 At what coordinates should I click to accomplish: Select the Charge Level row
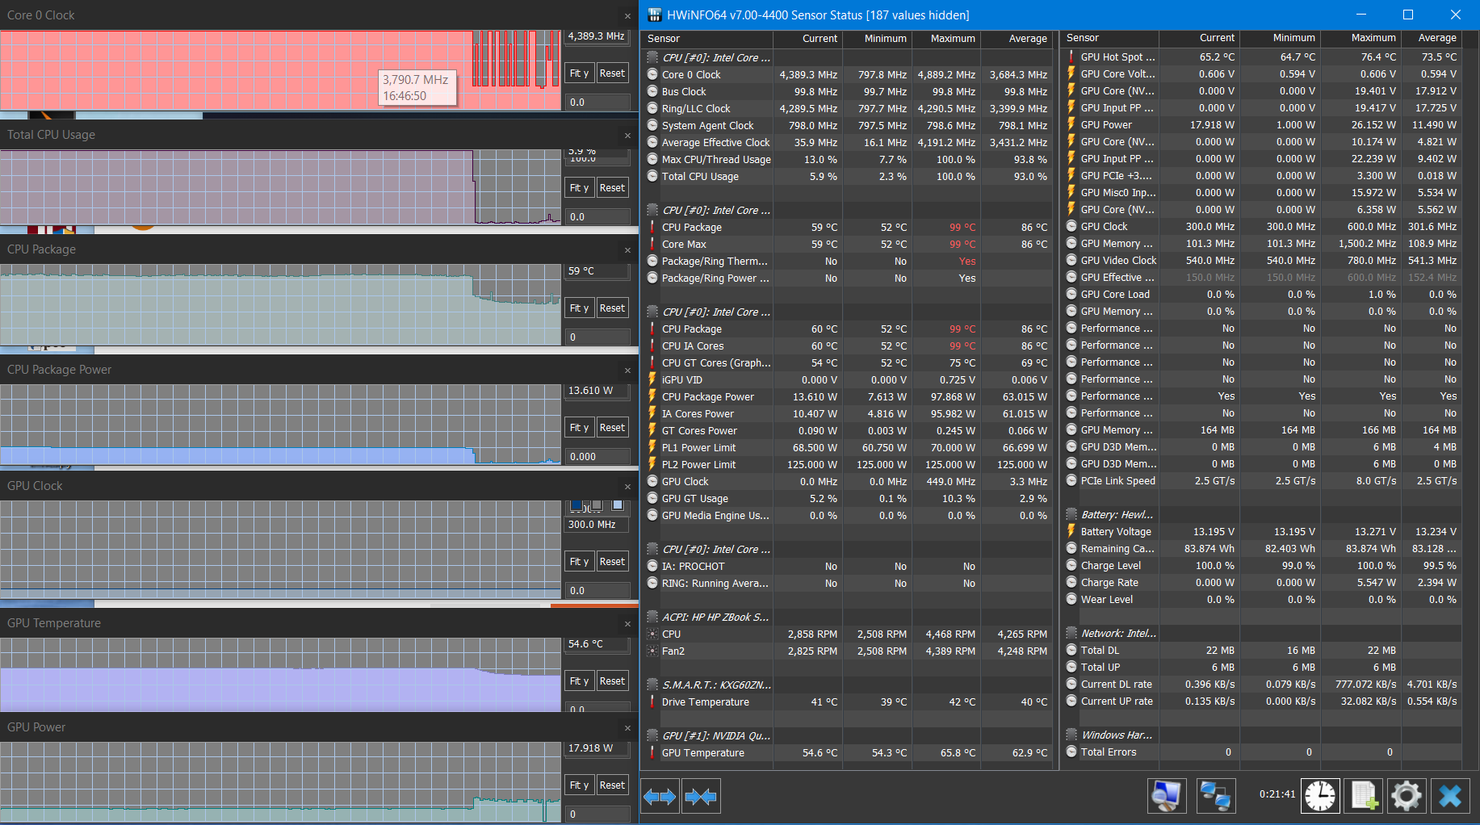[x=1261, y=565]
